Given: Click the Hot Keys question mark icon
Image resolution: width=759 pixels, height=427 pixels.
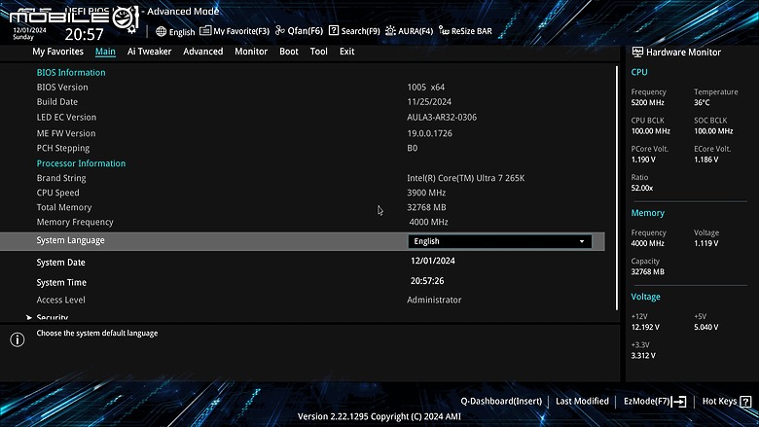Looking at the screenshot, I should (x=746, y=402).
